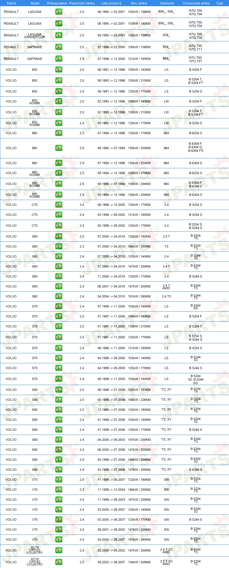Click the Lata produkcji column header
Screen dimensions: 229x568
(x=111, y=3)
